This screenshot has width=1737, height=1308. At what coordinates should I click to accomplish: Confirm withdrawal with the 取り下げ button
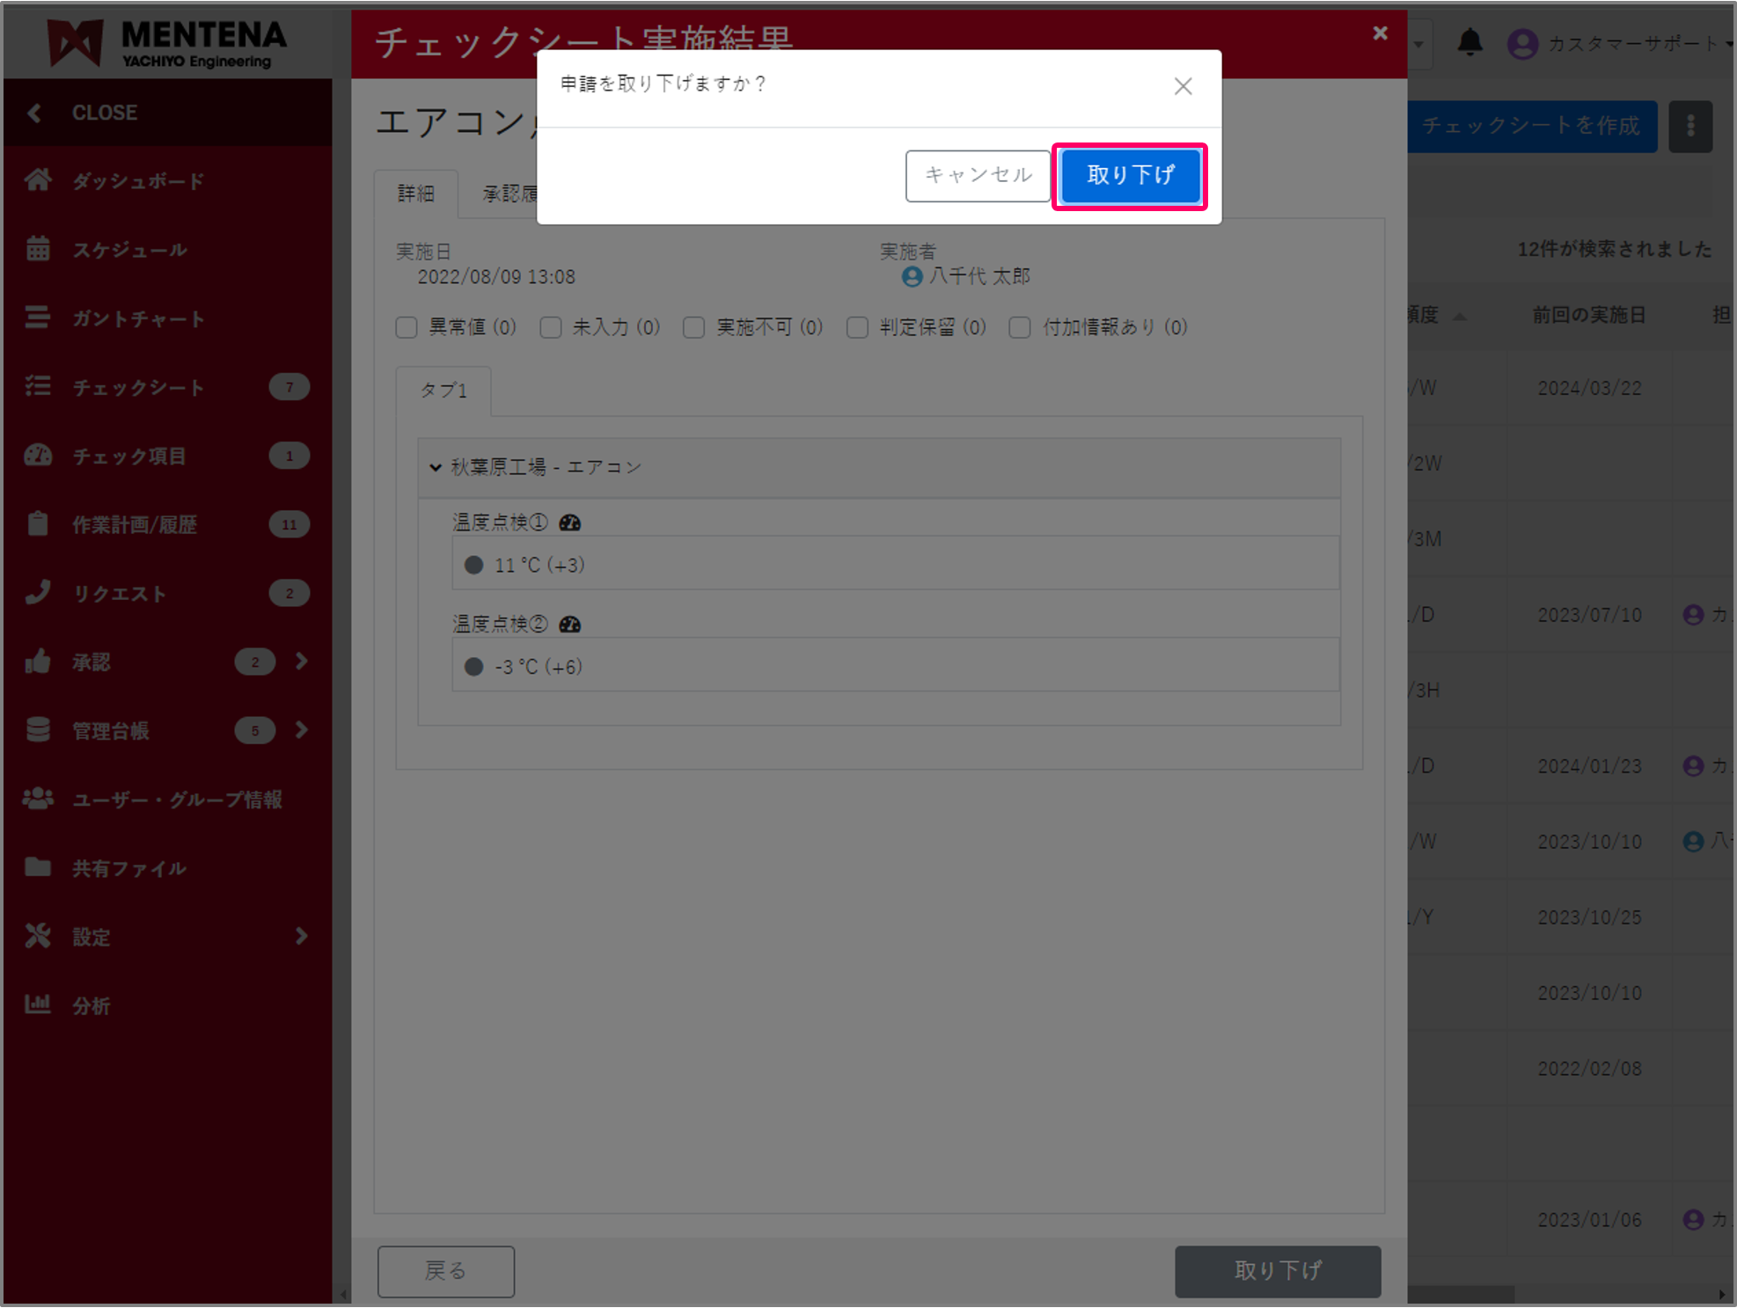[1129, 175]
